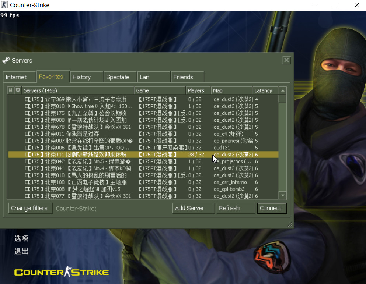Click the Steam icon beside the Servers title
The width and height of the screenshot is (366, 284).
[6, 60]
